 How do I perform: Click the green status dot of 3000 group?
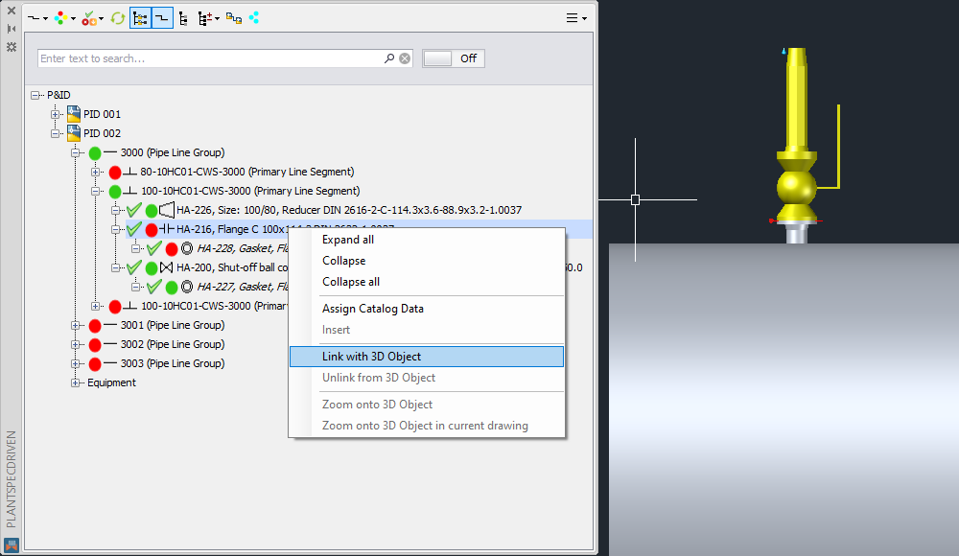tap(95, 153)
